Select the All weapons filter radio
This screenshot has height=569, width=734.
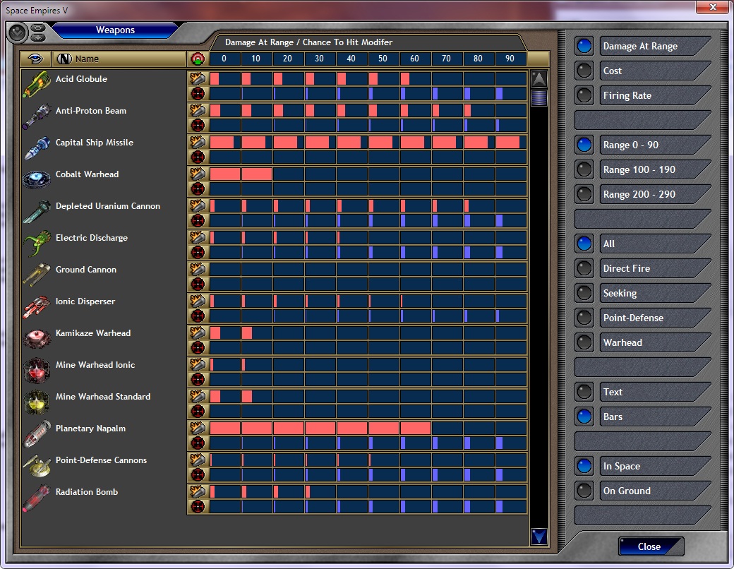point(584,244)
